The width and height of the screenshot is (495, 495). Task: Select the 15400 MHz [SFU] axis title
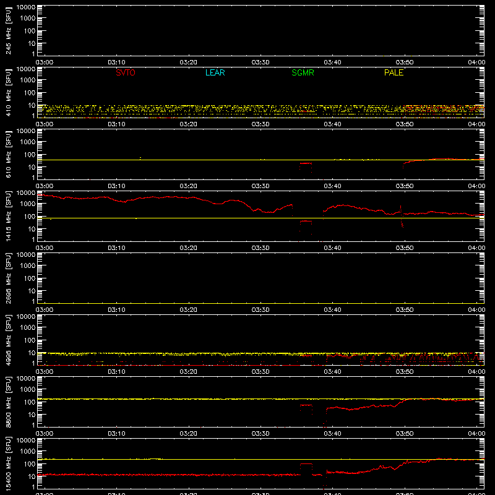point(8,464)
